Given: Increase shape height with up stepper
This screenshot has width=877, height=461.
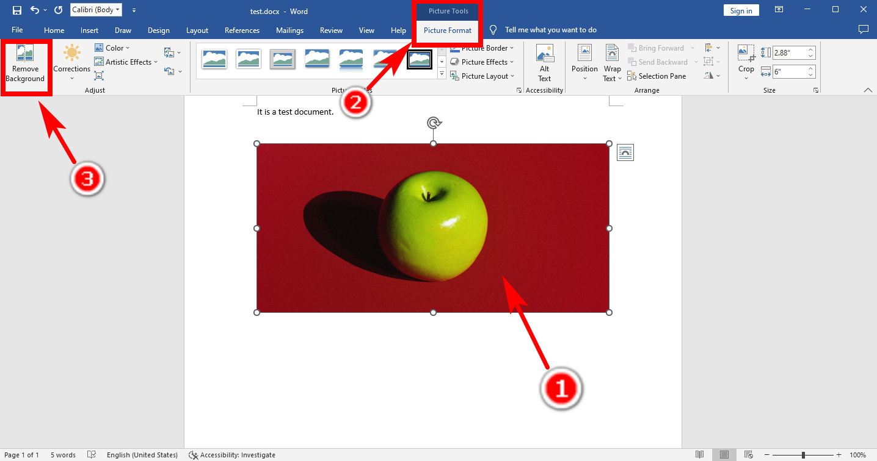Looking at the screenshot, I should click(811, 50).
